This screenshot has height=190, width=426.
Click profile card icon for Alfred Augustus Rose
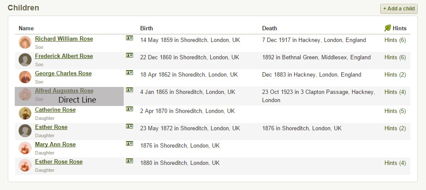129,90
